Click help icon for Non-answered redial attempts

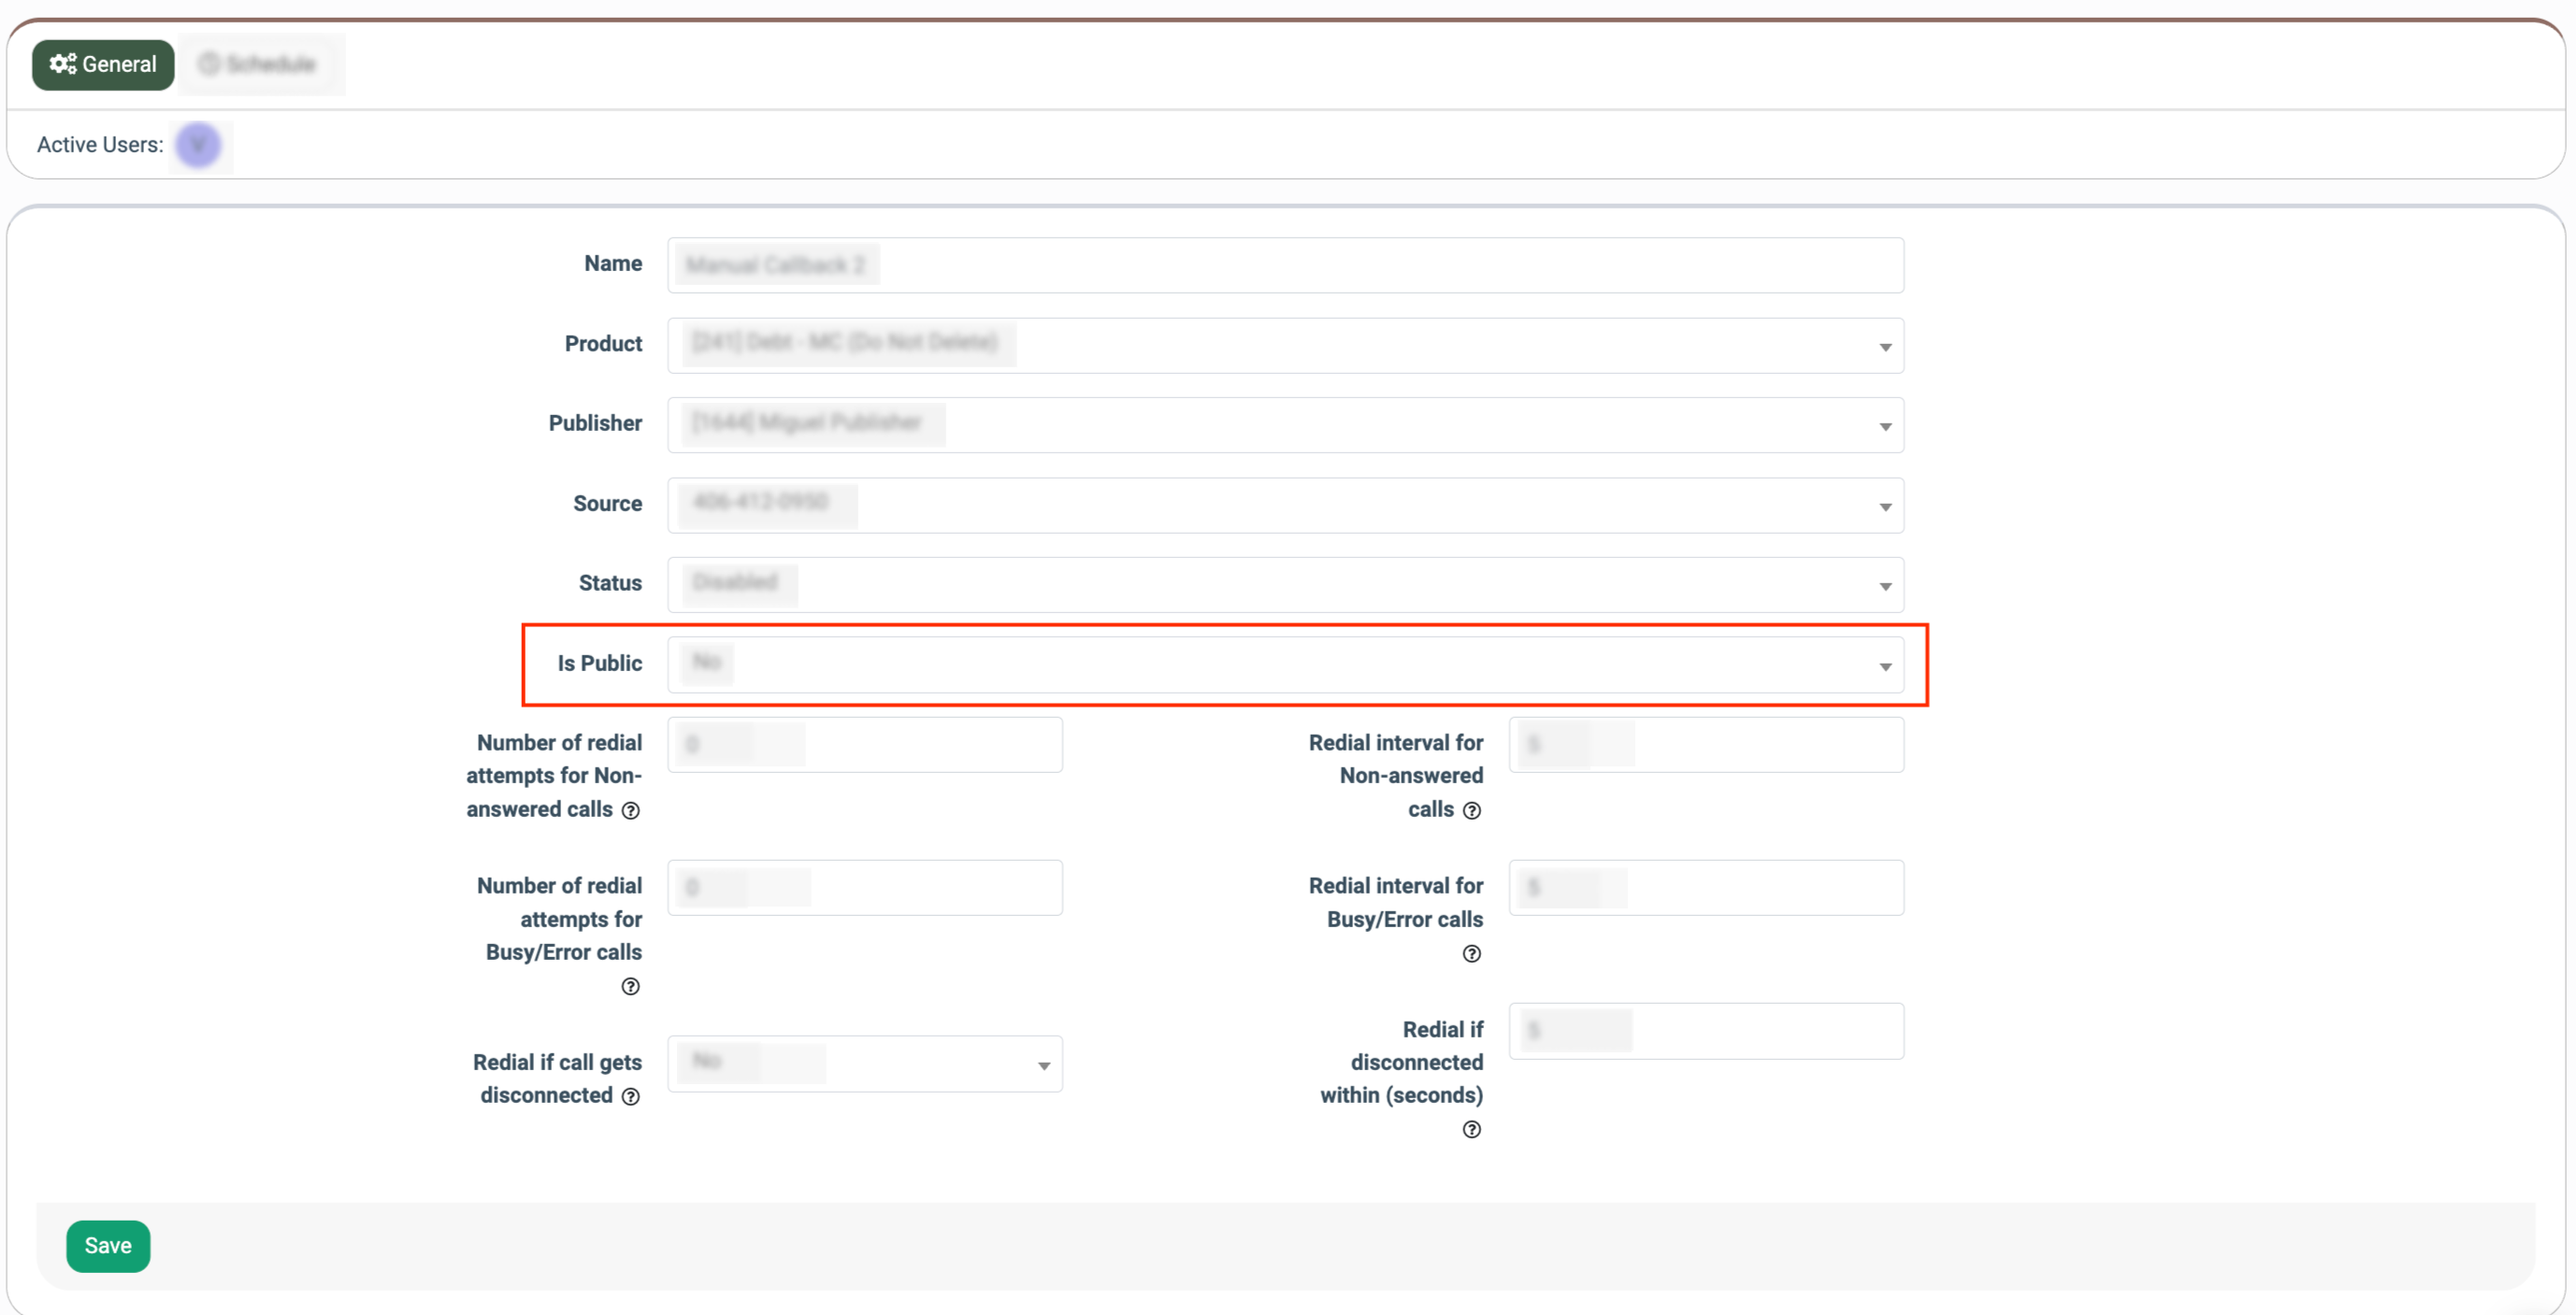(630, 810)
